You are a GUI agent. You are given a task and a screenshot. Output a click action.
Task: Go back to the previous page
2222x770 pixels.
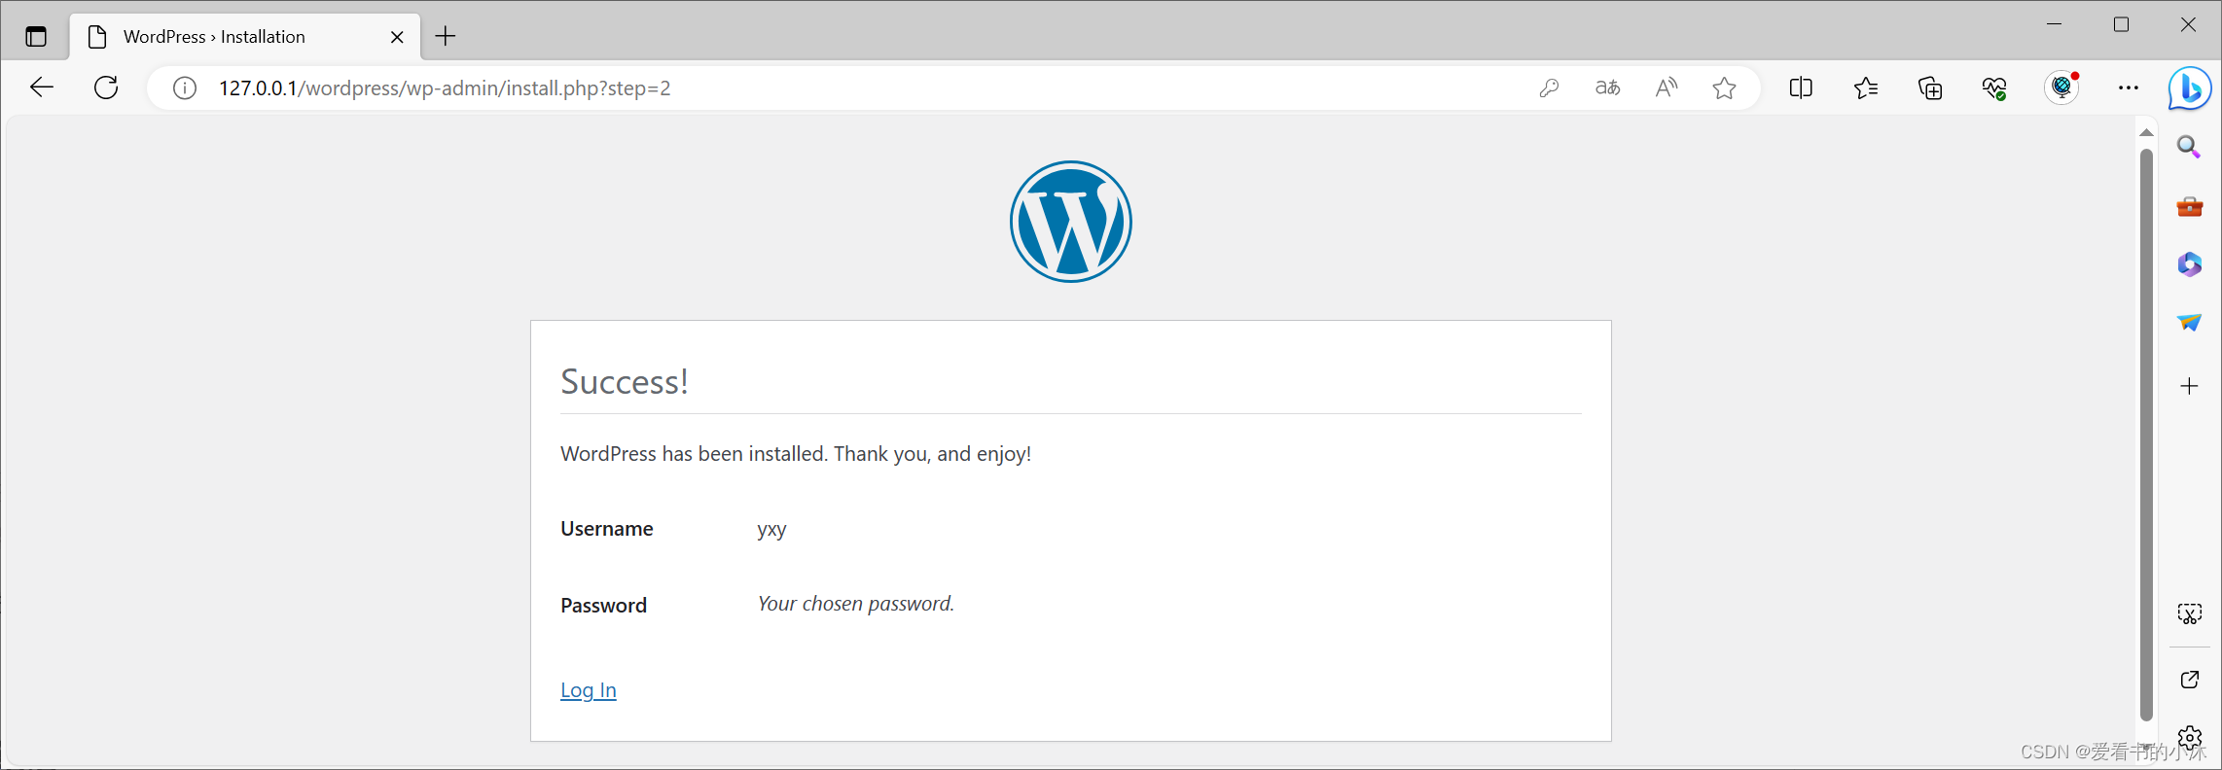pos(42,87)
